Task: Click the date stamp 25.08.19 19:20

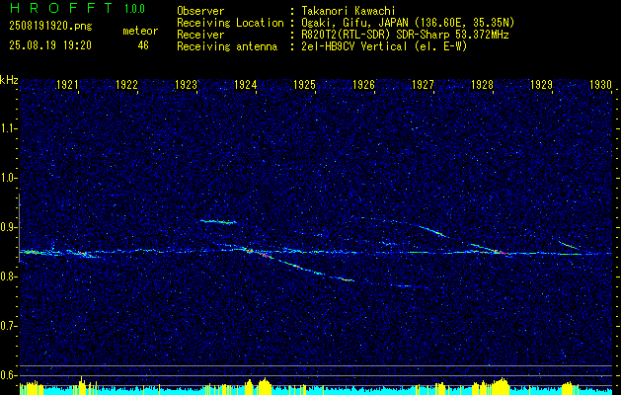Action: [50, 45]
